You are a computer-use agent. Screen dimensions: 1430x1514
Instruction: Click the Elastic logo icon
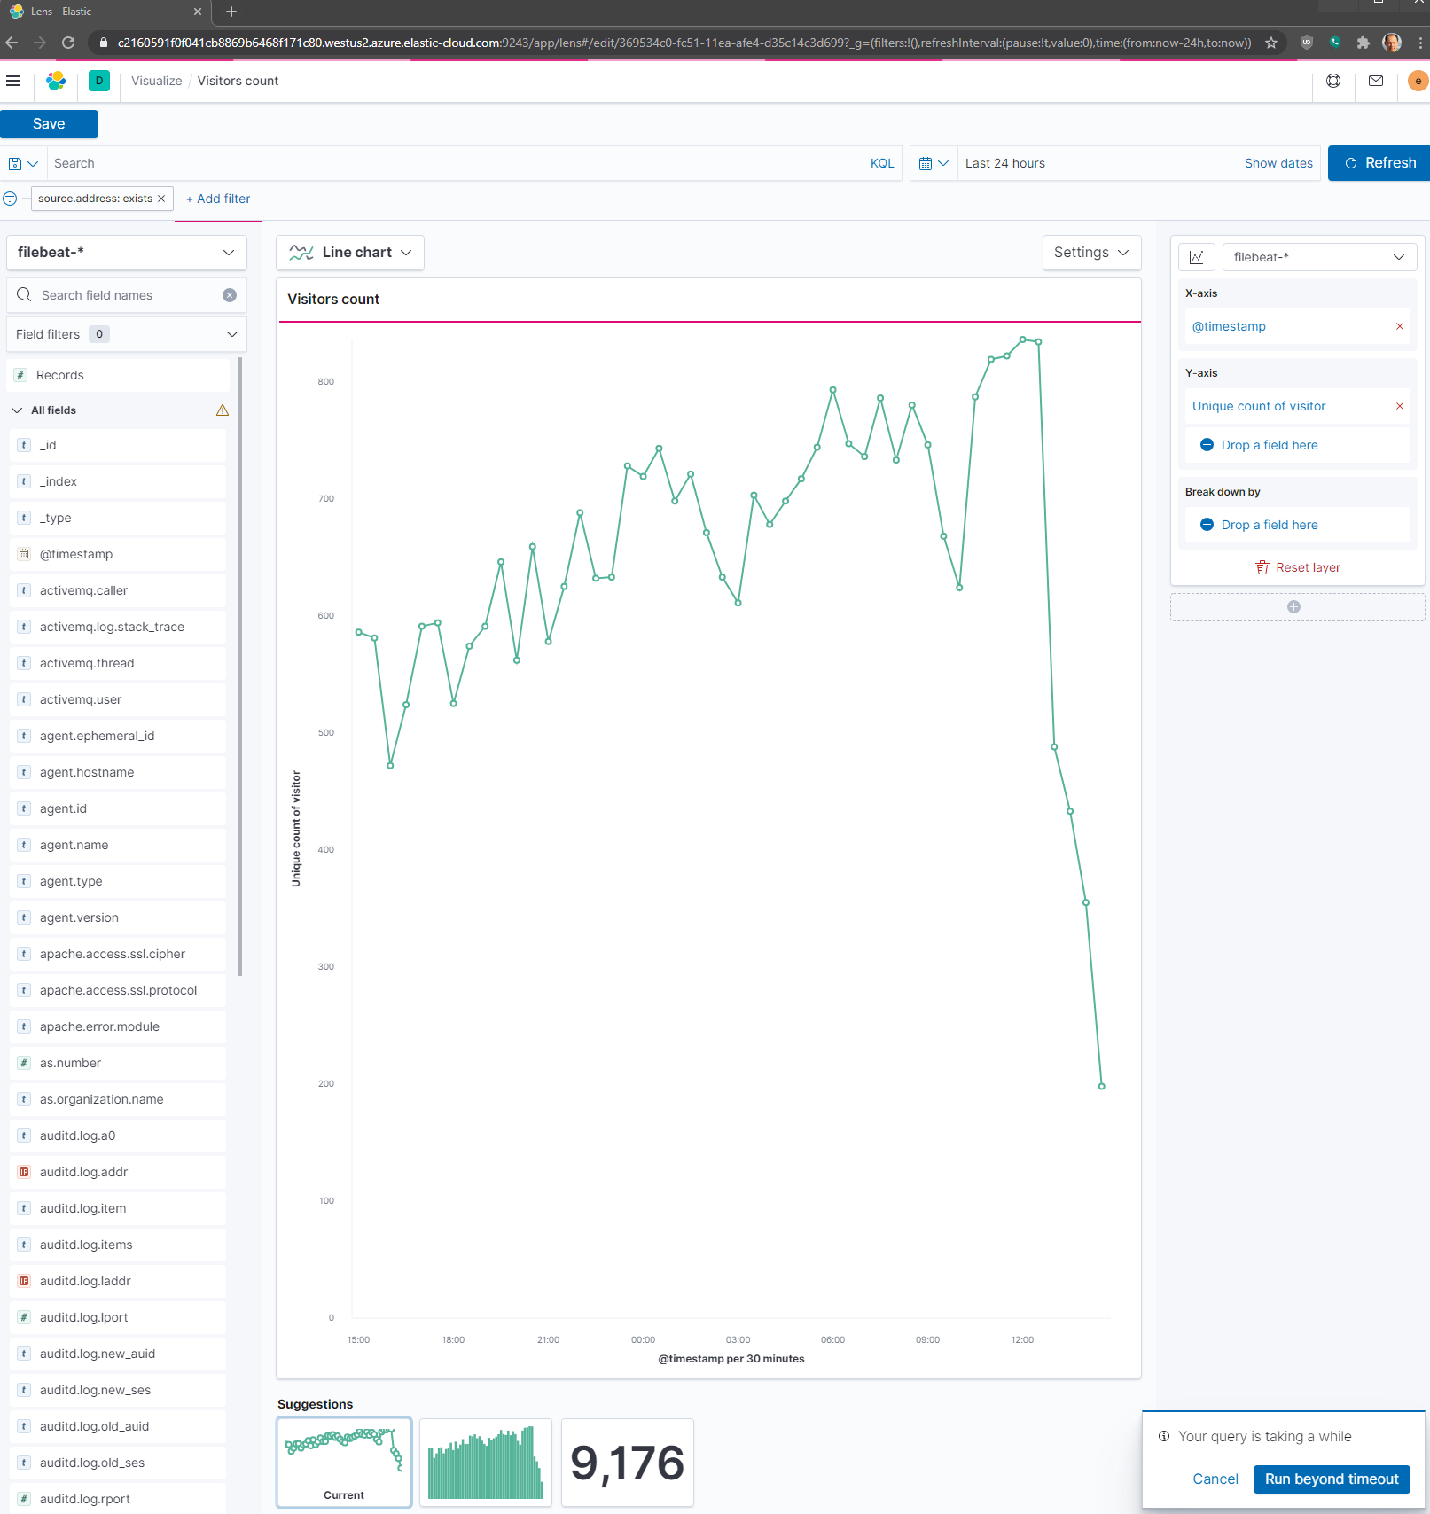tap(56, 81)
